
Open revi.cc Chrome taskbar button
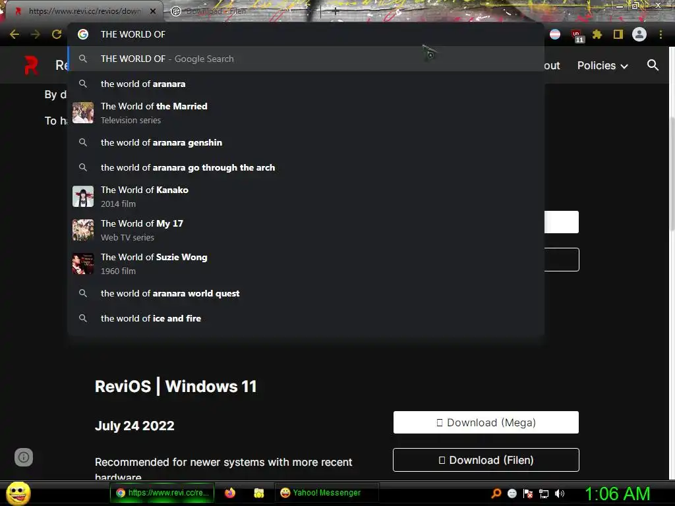coord(162,493)
